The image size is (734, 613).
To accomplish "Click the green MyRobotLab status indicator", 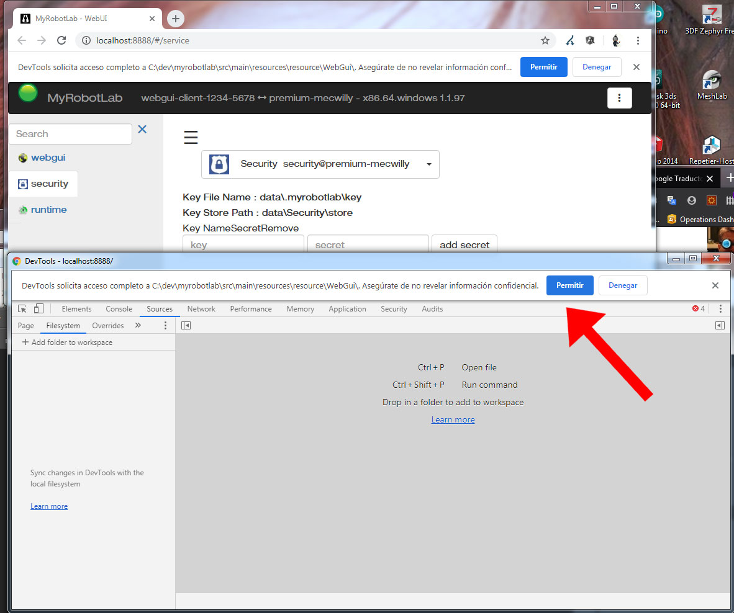I will [27, 93].
